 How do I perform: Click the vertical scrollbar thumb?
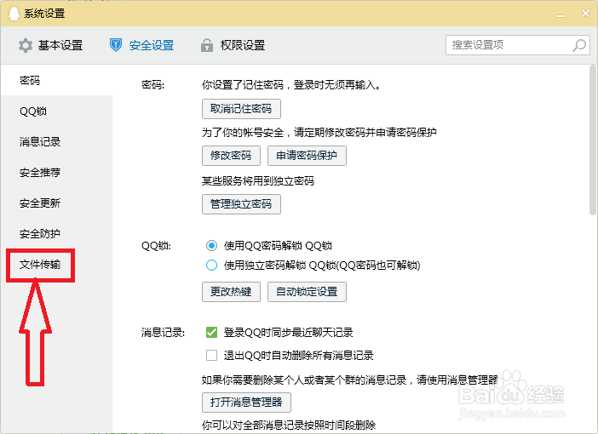tap(593, 140)
